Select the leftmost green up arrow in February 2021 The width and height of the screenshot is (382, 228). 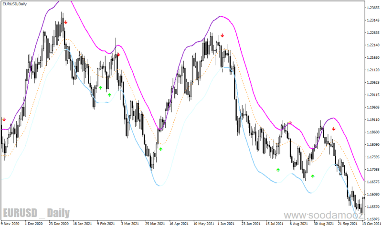click(101, 88)
